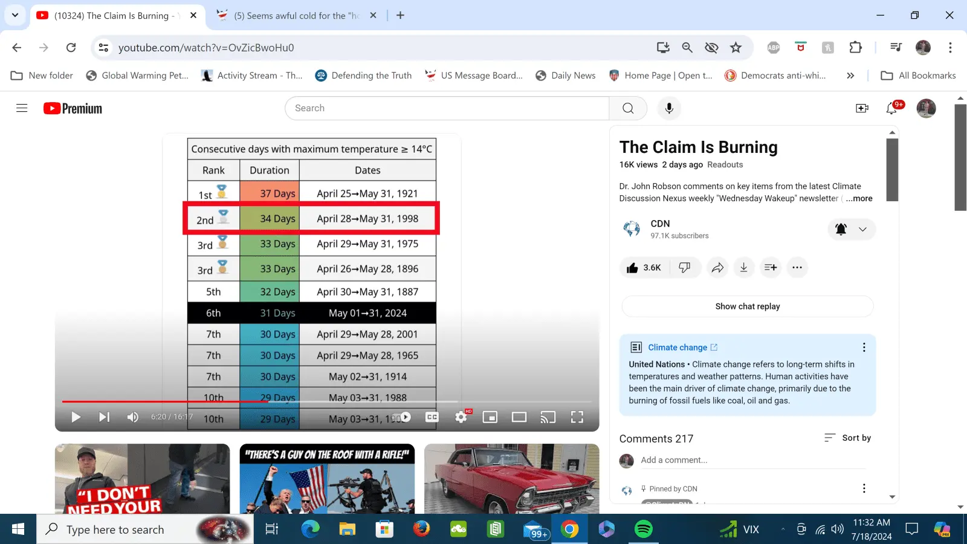Click the video Play button
The image size is (967, 544).
[76, 417]
